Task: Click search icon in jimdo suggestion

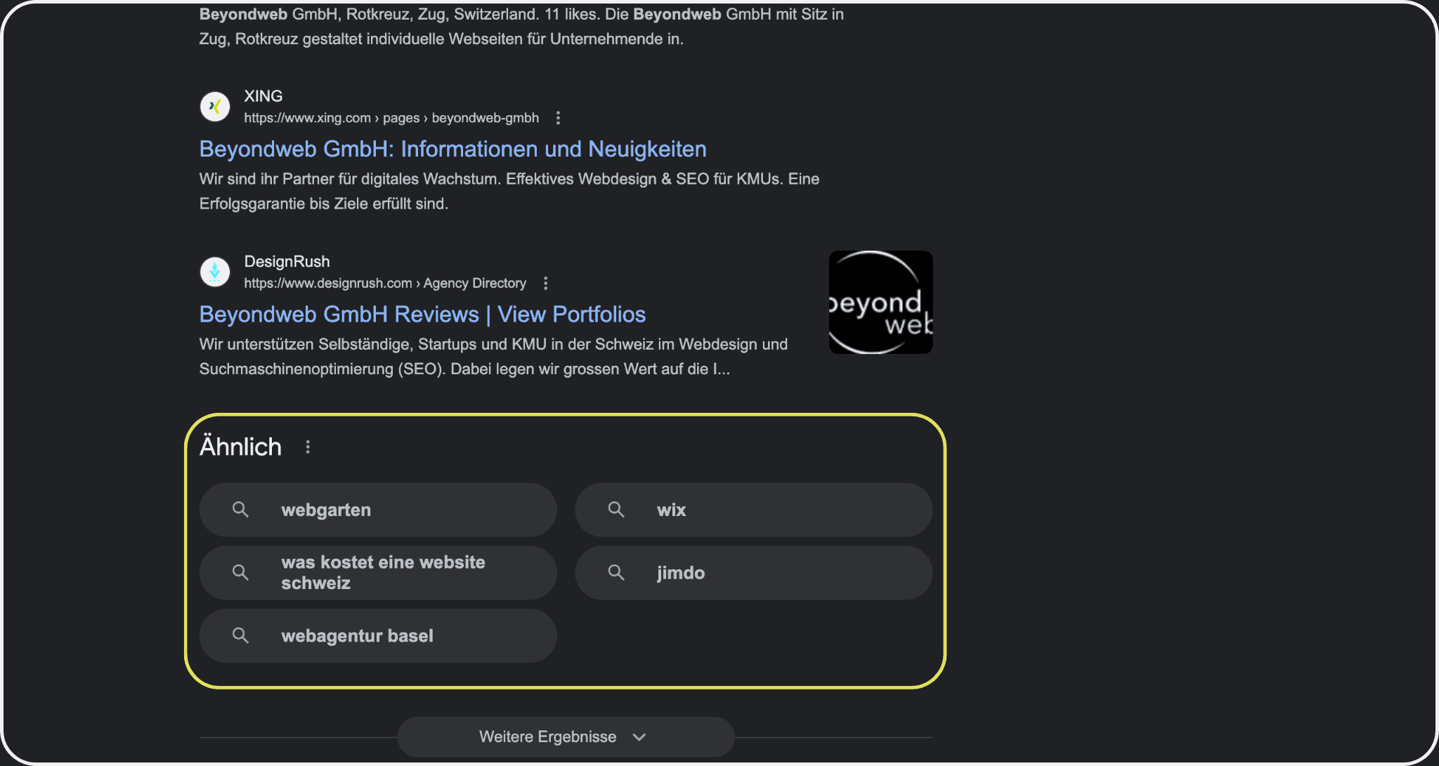Action: click(616, 573)
